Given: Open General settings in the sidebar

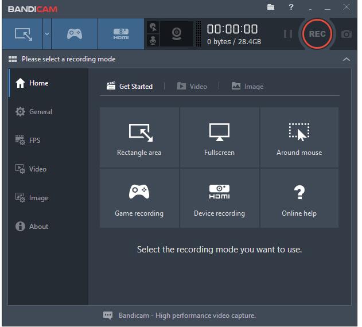Looking at the screenshot, I should click(48, 112).
